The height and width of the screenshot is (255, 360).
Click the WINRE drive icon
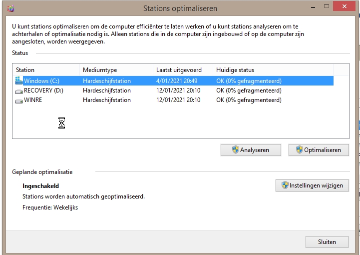pos(19,100)
